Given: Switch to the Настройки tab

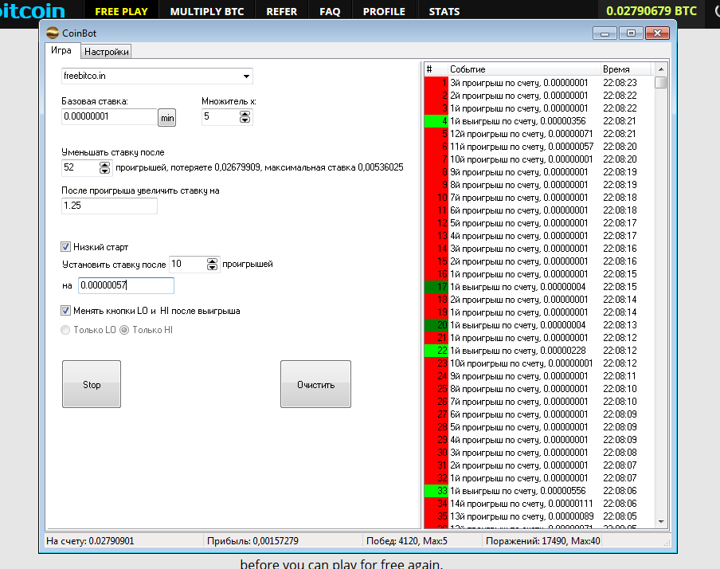Looking at the screenshot, I should click(x=106, y=52).
